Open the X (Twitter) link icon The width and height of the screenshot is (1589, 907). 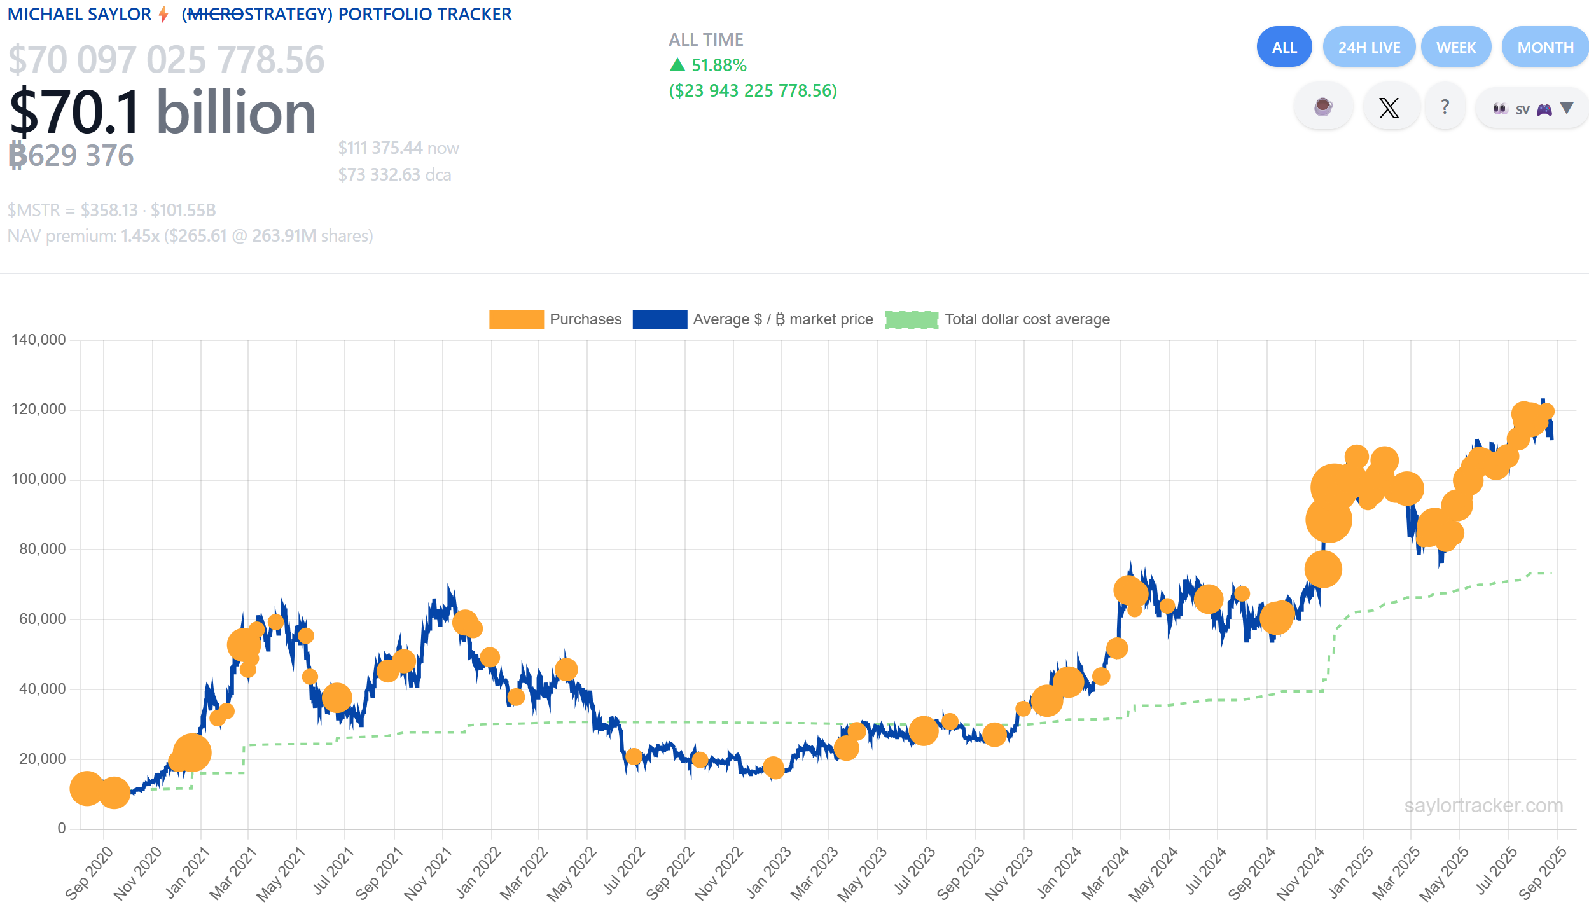coord(1389,107)
